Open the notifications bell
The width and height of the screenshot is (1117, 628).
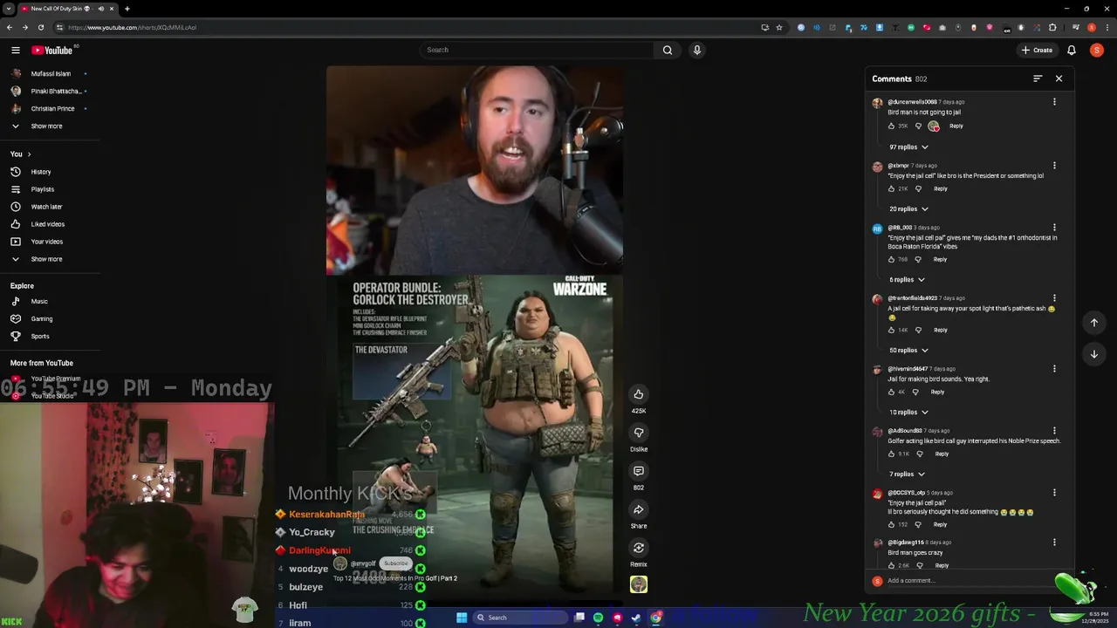(x=1072, y=50)
